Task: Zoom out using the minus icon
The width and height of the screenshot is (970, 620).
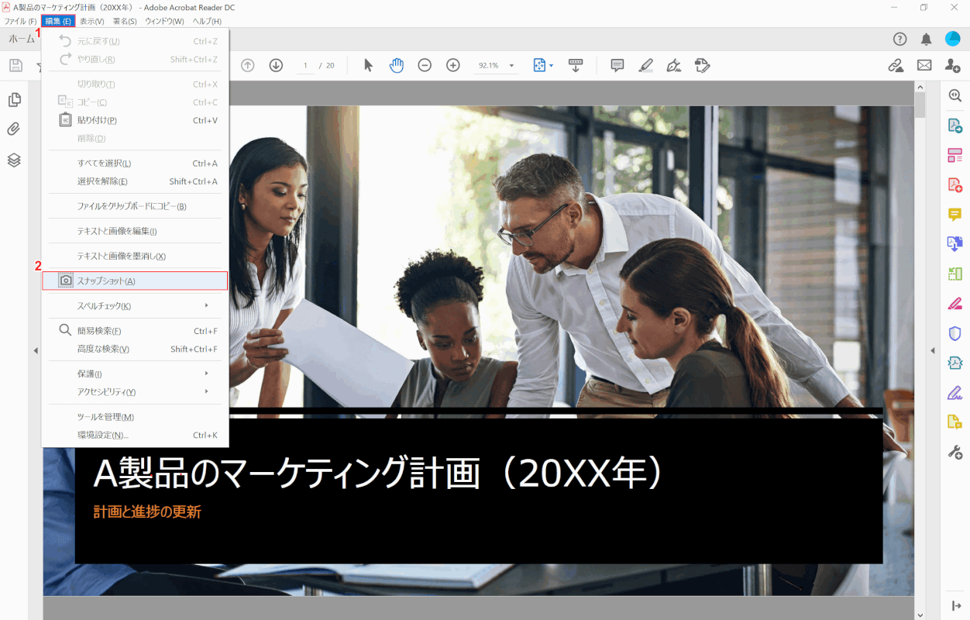Action: (x=425, y=65)
